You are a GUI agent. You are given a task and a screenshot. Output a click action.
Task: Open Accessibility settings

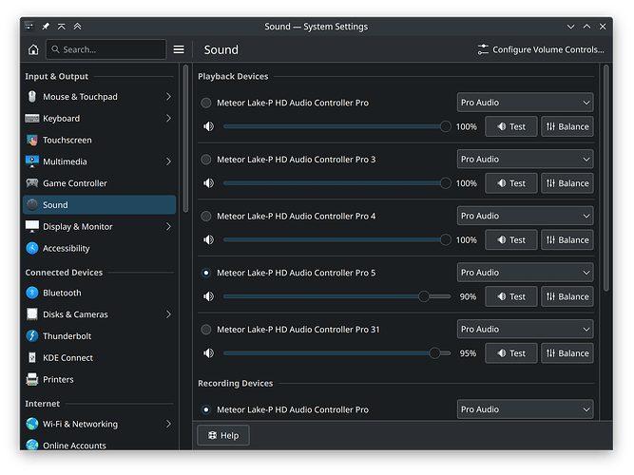100,248
